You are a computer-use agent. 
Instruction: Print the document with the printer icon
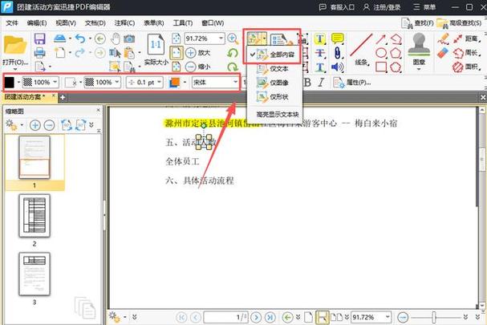pos(40,53)
